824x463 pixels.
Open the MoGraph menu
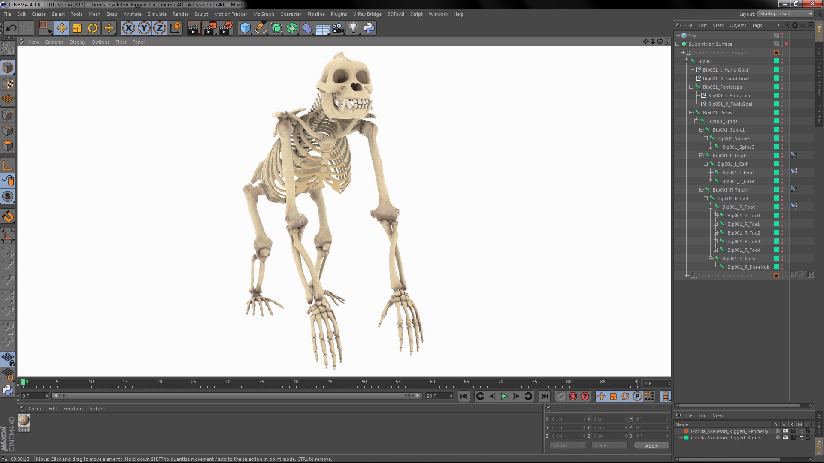tap(264, 14)
